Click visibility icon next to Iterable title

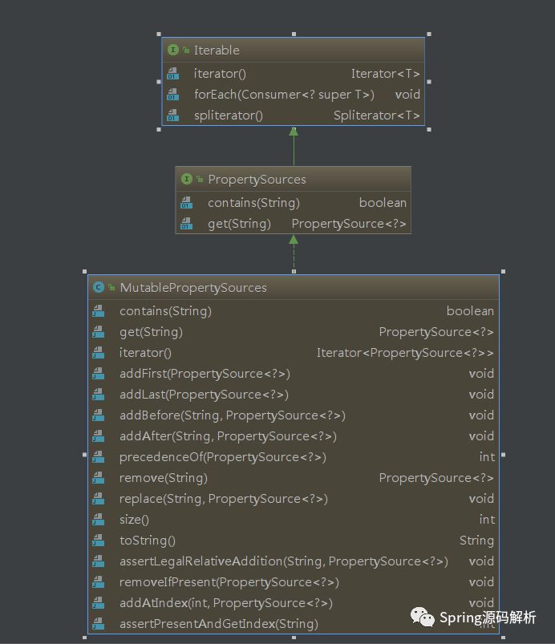186,50
